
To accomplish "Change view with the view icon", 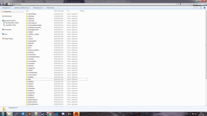I will pos(195,8).
